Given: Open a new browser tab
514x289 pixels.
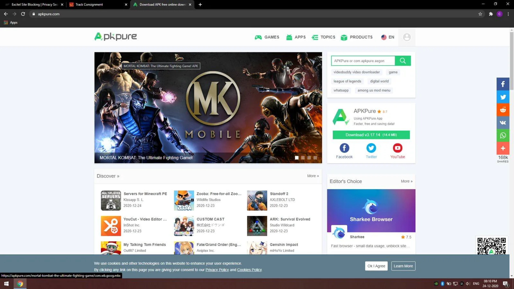Looking at the screenshot, I should coord(200,4).
